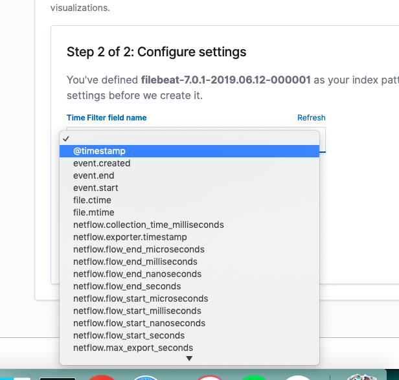The width and height of the screenshot is (399, 380).
Task: Select event.start field
Action: click(189, 188)
